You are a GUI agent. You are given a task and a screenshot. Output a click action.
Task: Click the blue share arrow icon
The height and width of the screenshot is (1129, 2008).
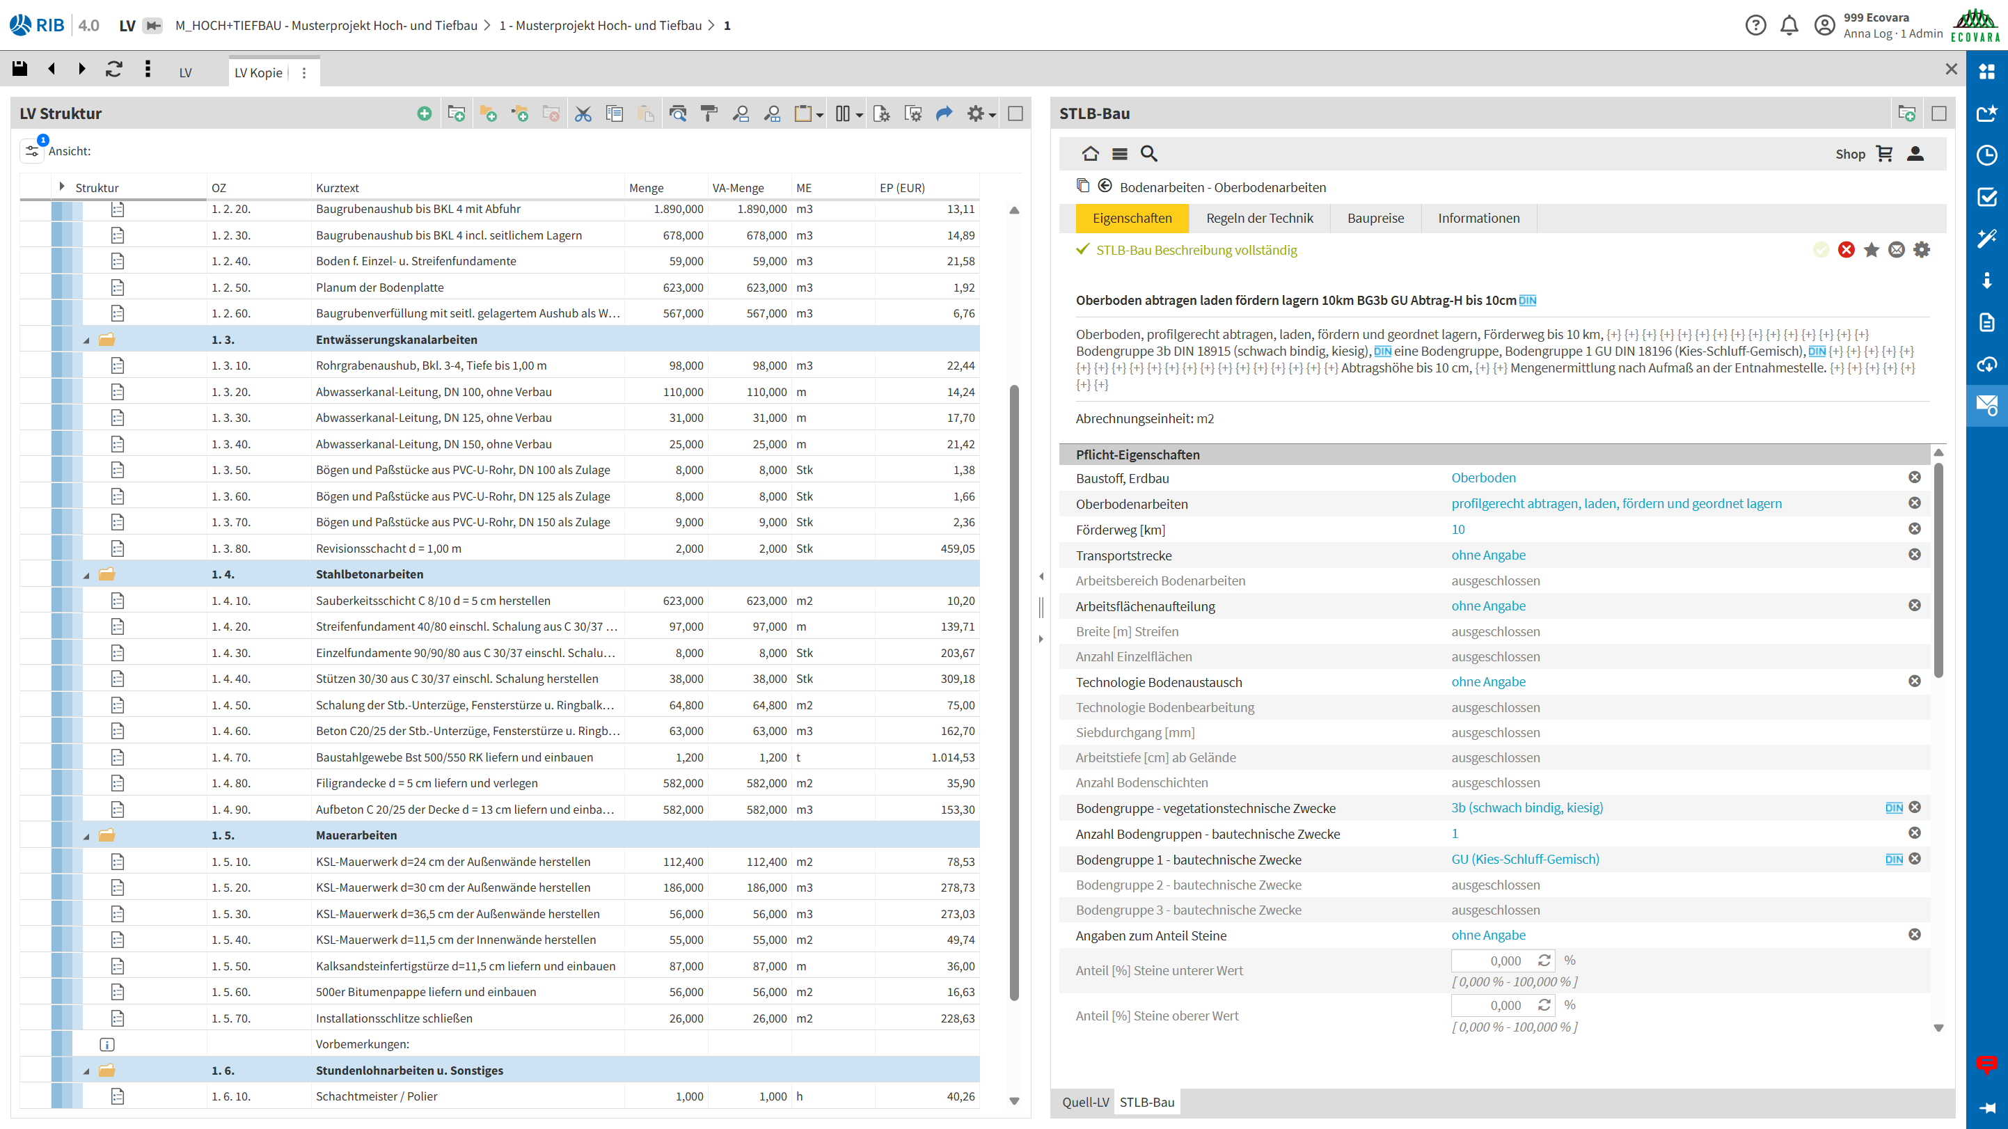[x=944, y=114]
